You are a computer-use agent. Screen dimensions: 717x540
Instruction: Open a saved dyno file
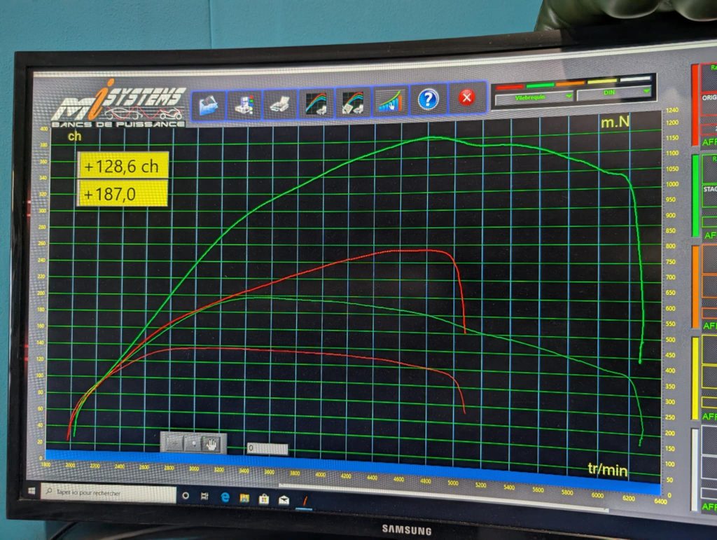(209, 104)
